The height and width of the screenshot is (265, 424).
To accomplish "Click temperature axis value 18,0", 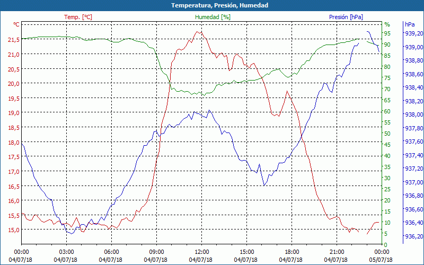I will tap(14, 142).
